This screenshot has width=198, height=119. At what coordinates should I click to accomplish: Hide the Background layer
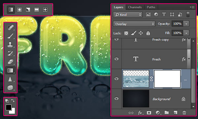click(x=116, y=98)
